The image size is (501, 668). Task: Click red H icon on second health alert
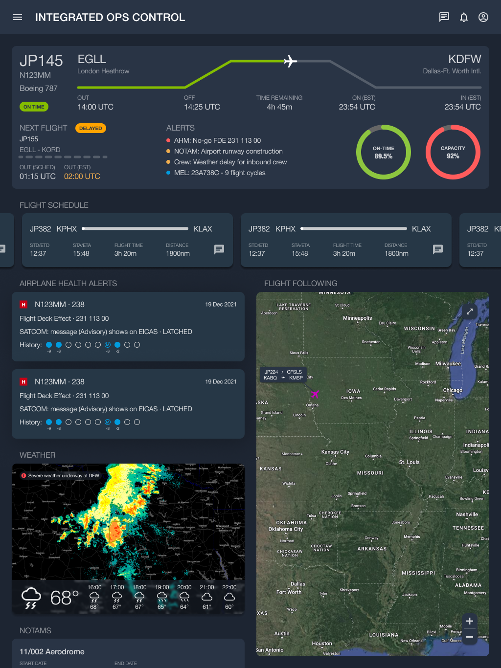pyautogui.click(x=23, y=381)
